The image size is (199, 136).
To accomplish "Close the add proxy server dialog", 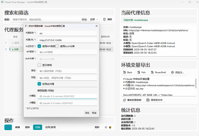I will [97, 26].
